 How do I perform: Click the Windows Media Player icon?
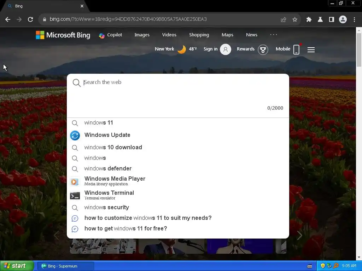tap(75, 182)
